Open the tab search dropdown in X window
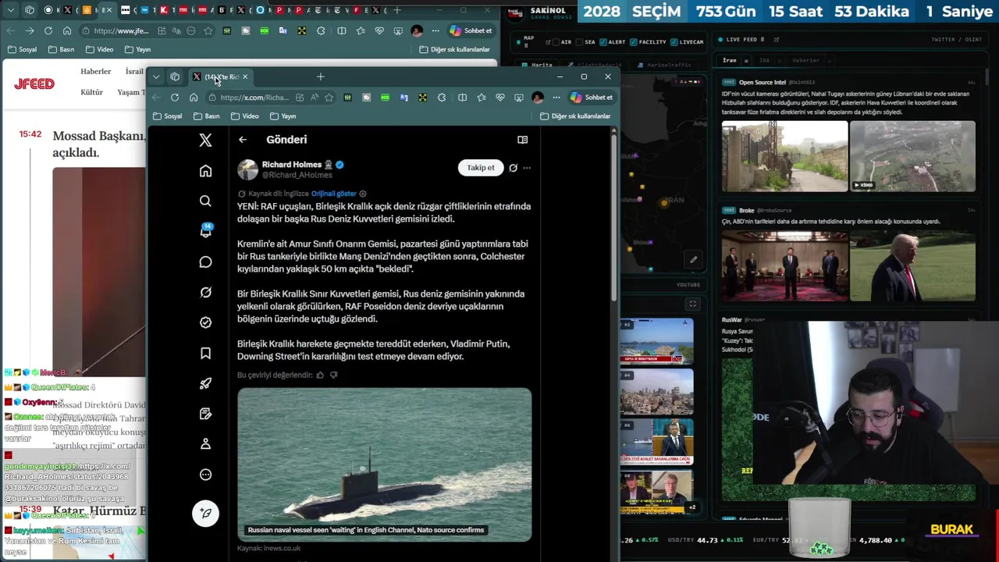The width and height of the screenshot is (999, 562). coord(156,76)
